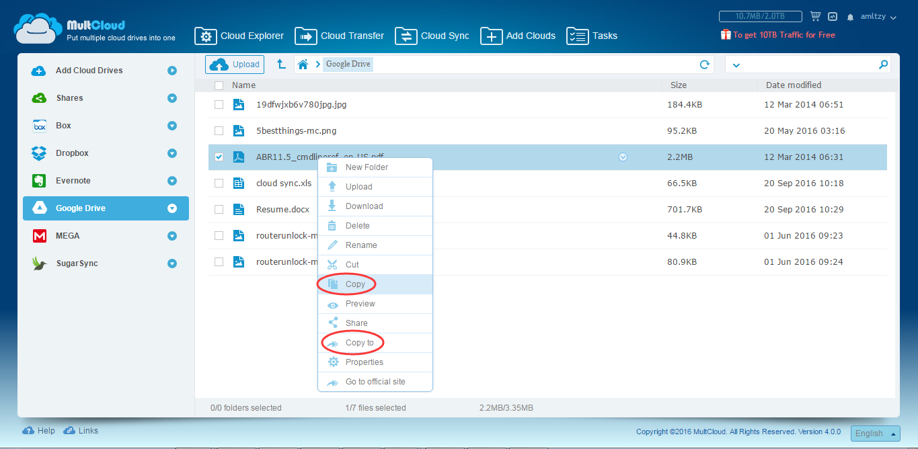
Task: Open Cloud Explorer from top navigation
Action: pos(239,36)
